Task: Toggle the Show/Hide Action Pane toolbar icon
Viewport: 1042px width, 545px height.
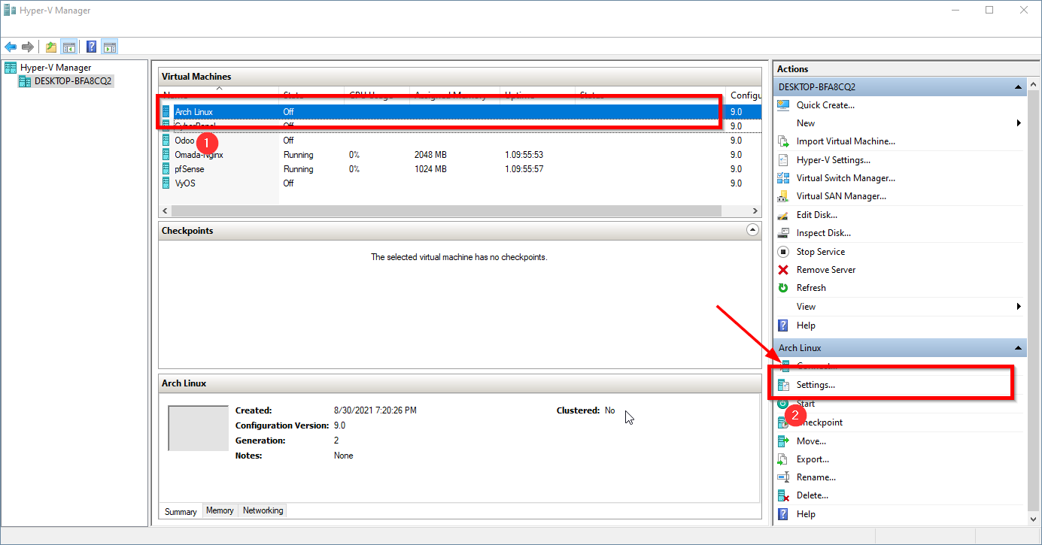Action: coord(110,47)
